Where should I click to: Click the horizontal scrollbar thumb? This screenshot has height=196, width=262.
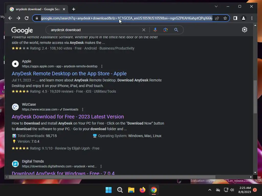pyautogui.click(x=112, y=177)
